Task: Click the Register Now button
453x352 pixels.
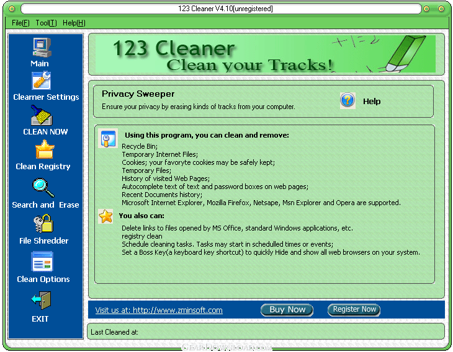Action: pos(354,310)
